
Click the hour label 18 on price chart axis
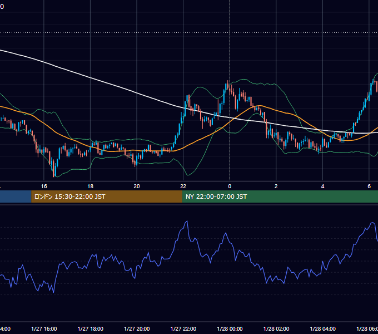pos(91,186)
